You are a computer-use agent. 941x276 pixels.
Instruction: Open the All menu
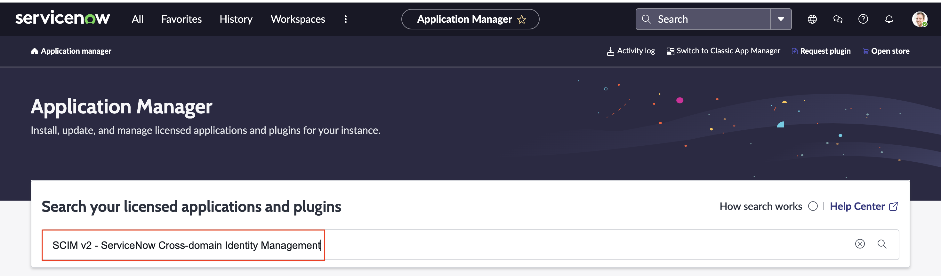tap(137, 19)
